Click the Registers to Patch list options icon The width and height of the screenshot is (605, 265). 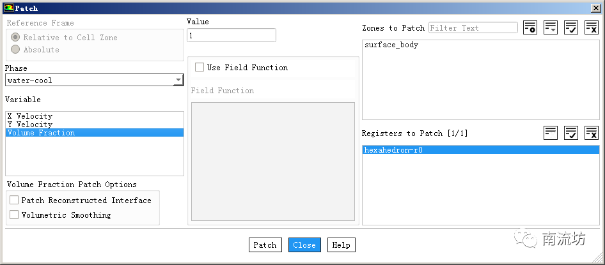point(550,133)
